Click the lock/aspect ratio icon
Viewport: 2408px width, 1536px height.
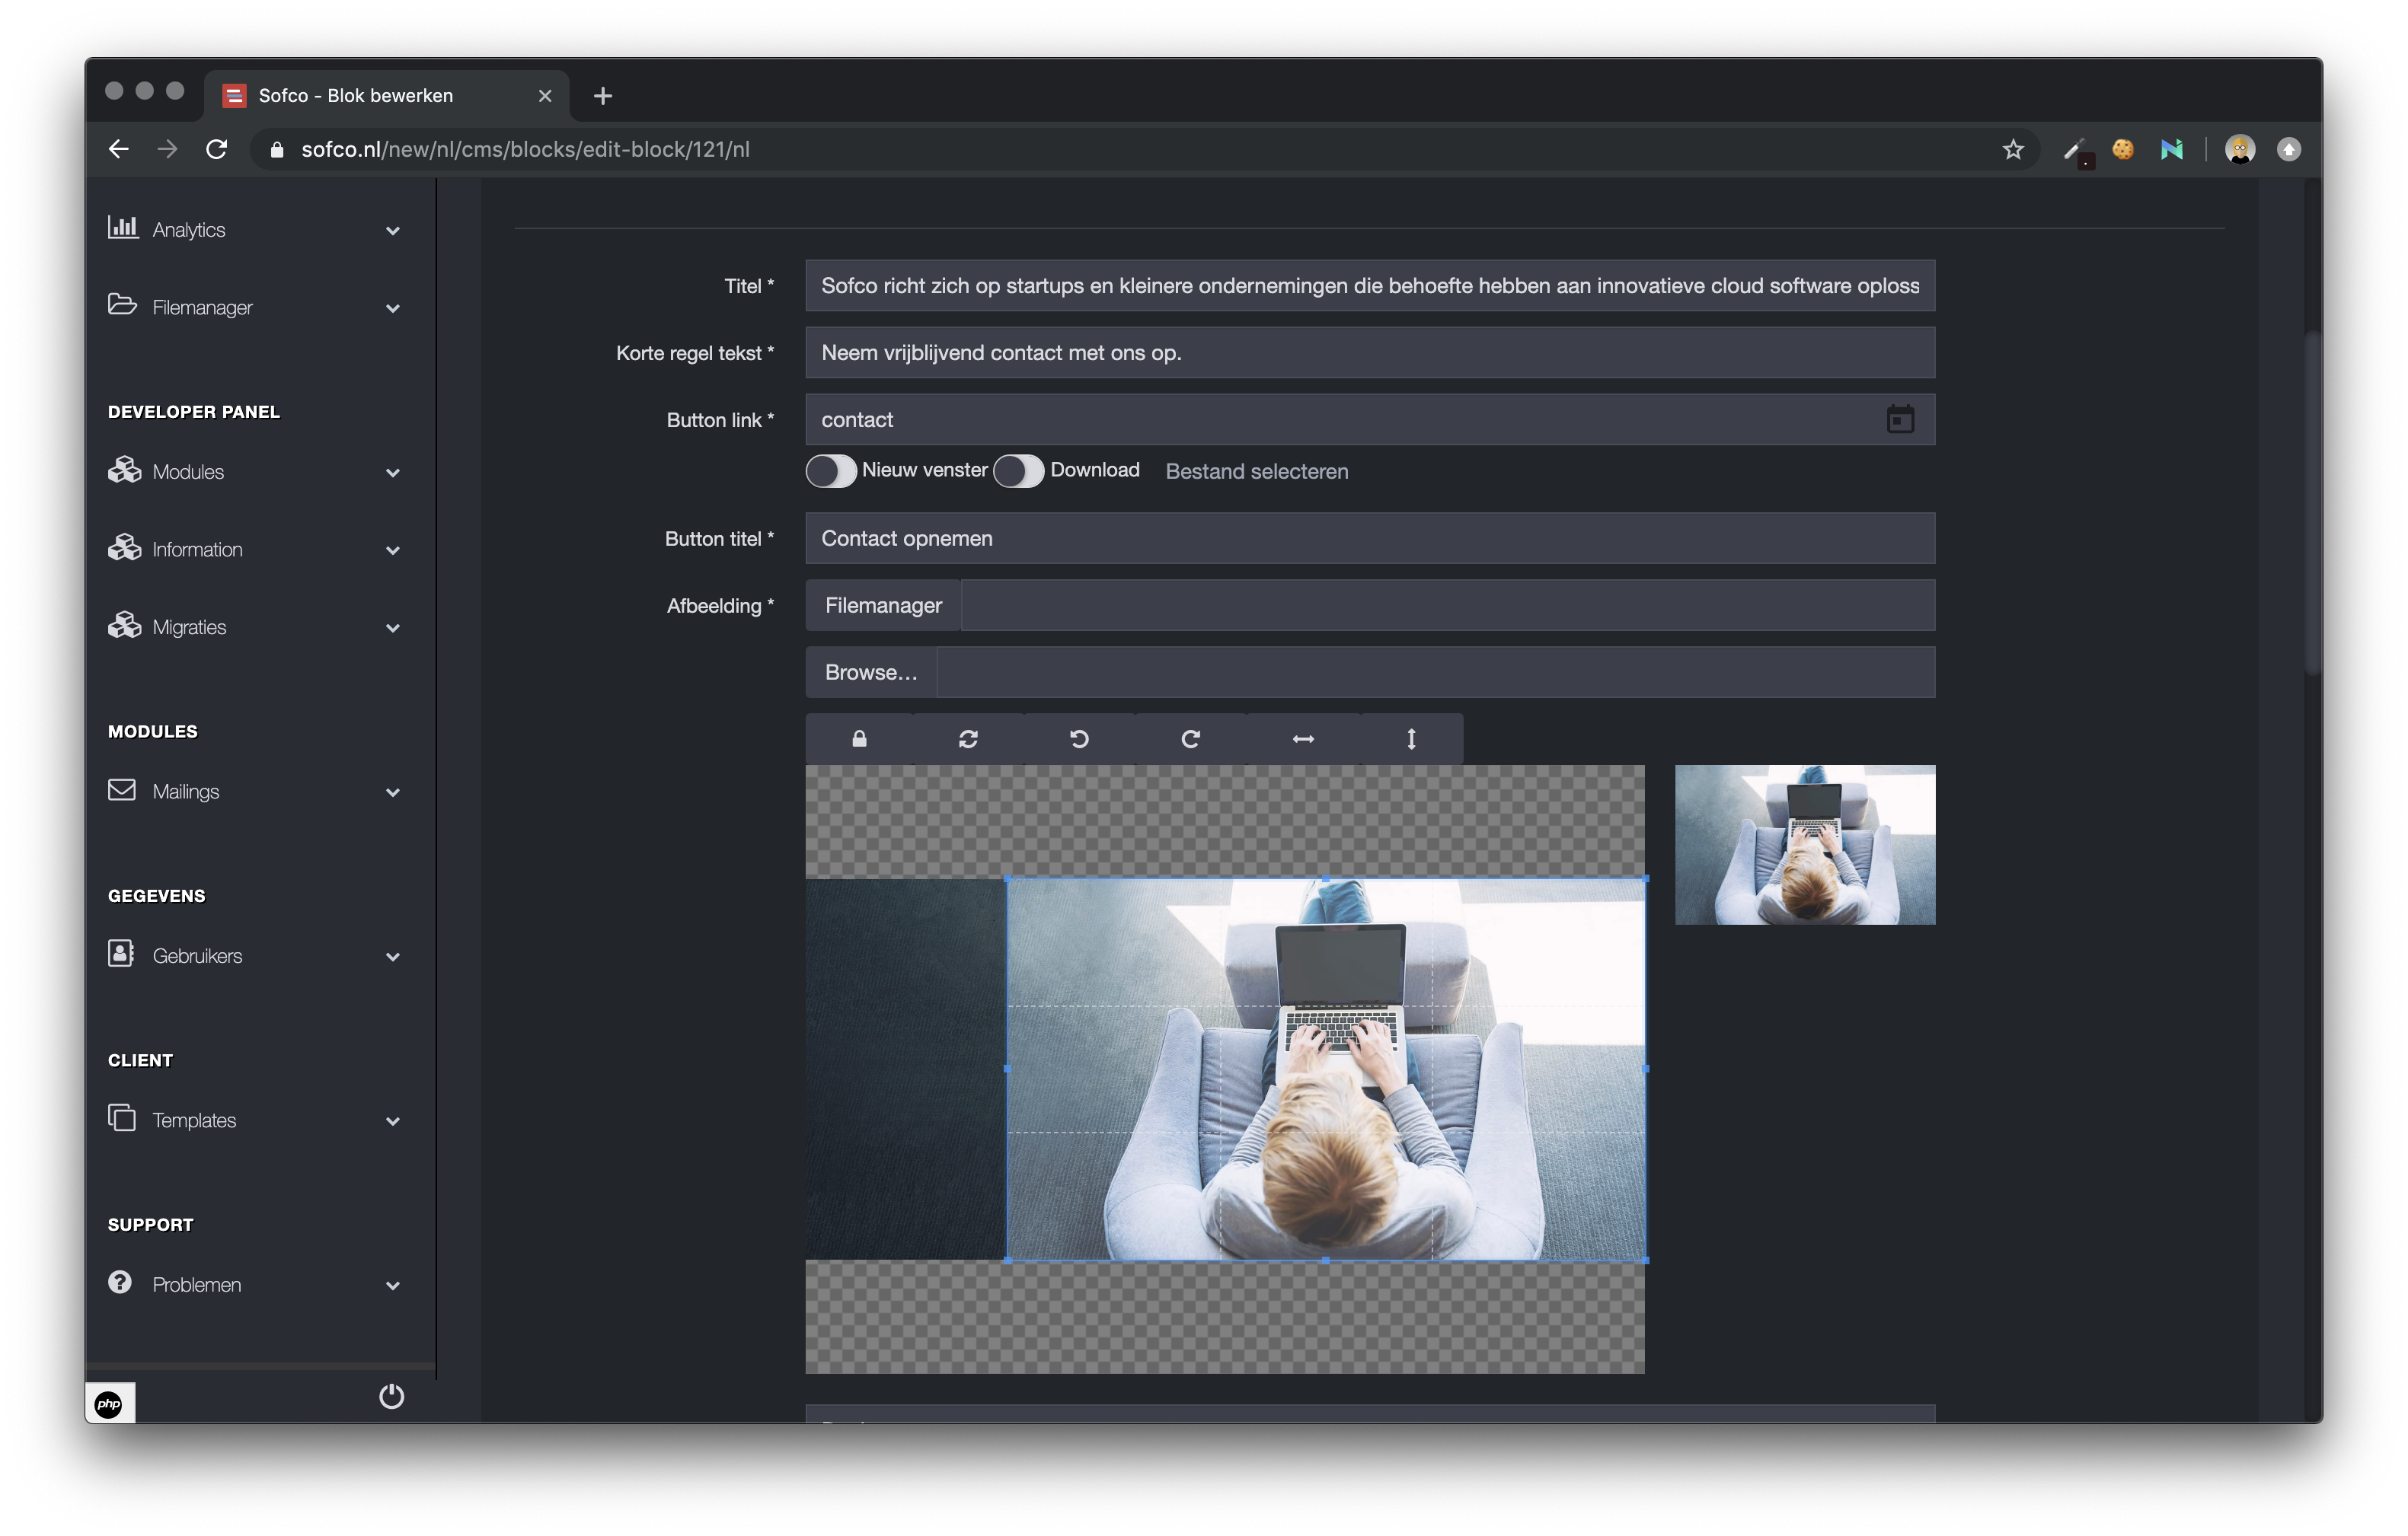858,738
